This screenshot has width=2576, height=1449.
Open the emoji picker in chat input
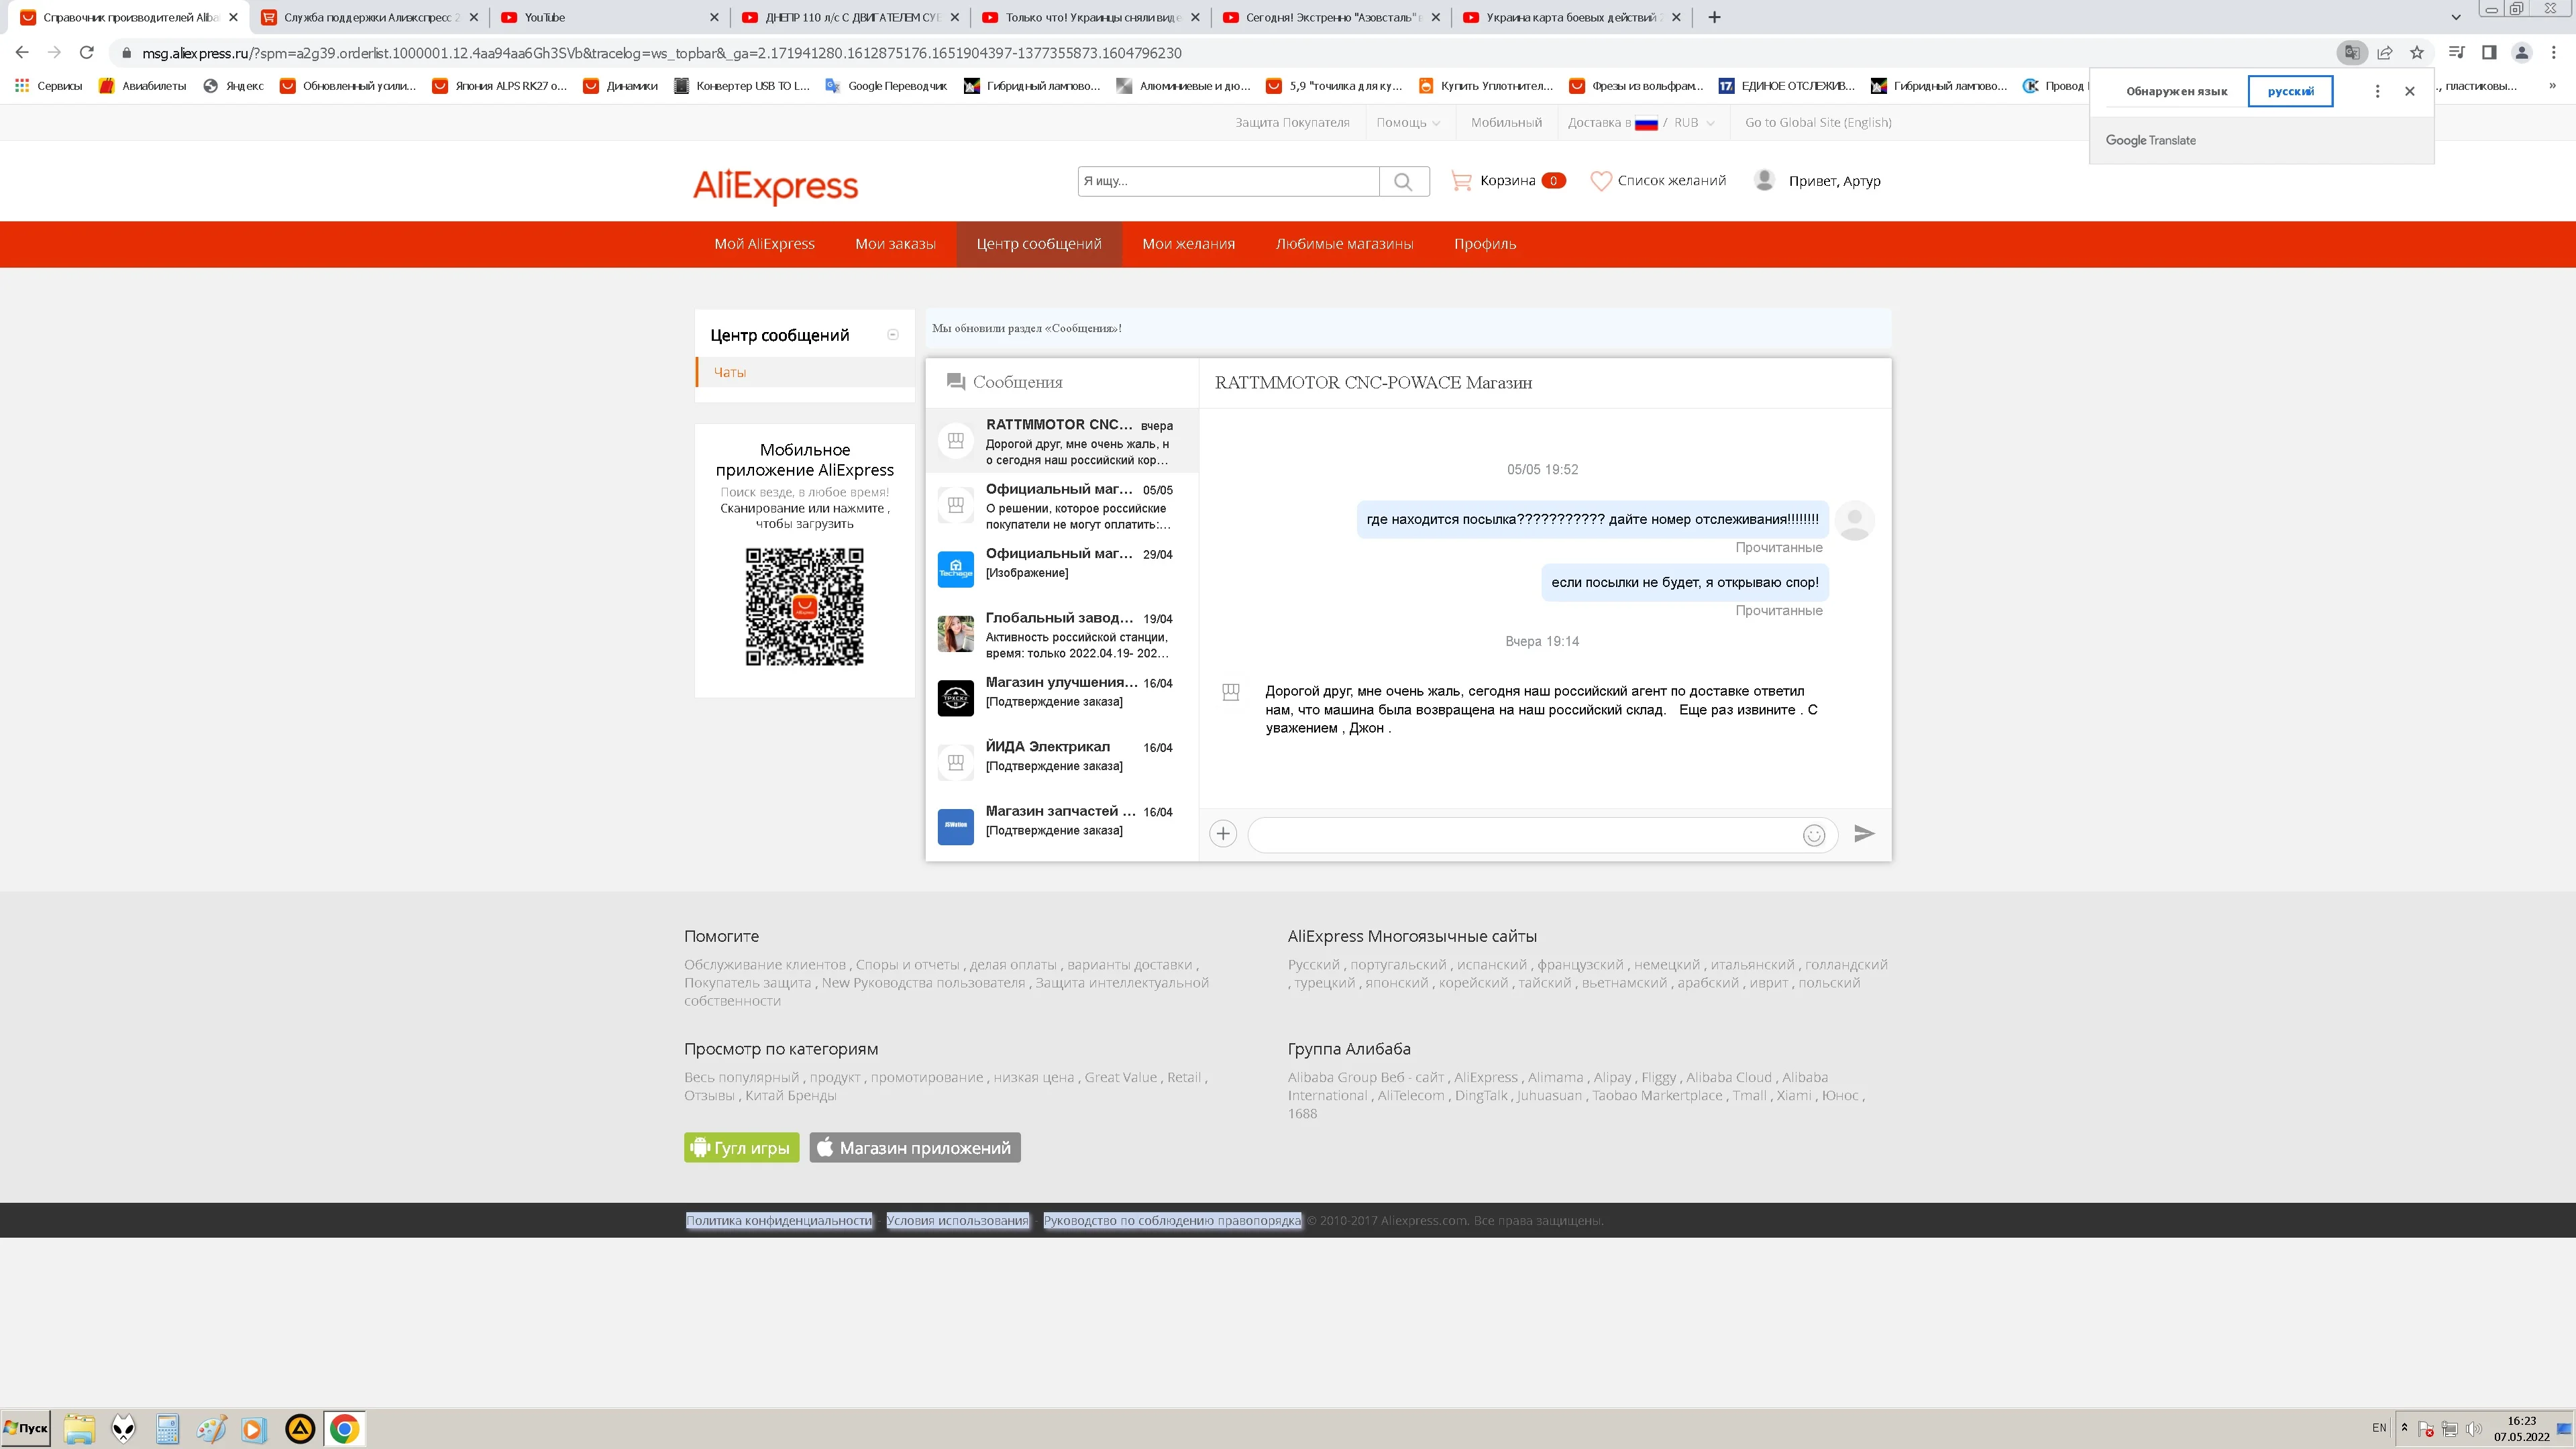(1813, 835)
